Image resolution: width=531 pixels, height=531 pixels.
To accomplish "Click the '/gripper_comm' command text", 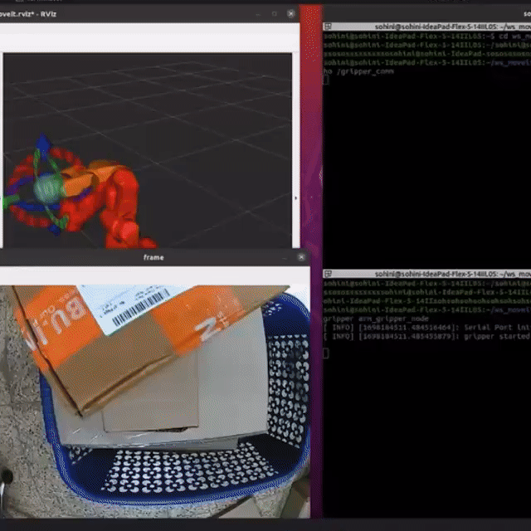I will [364, 71].
